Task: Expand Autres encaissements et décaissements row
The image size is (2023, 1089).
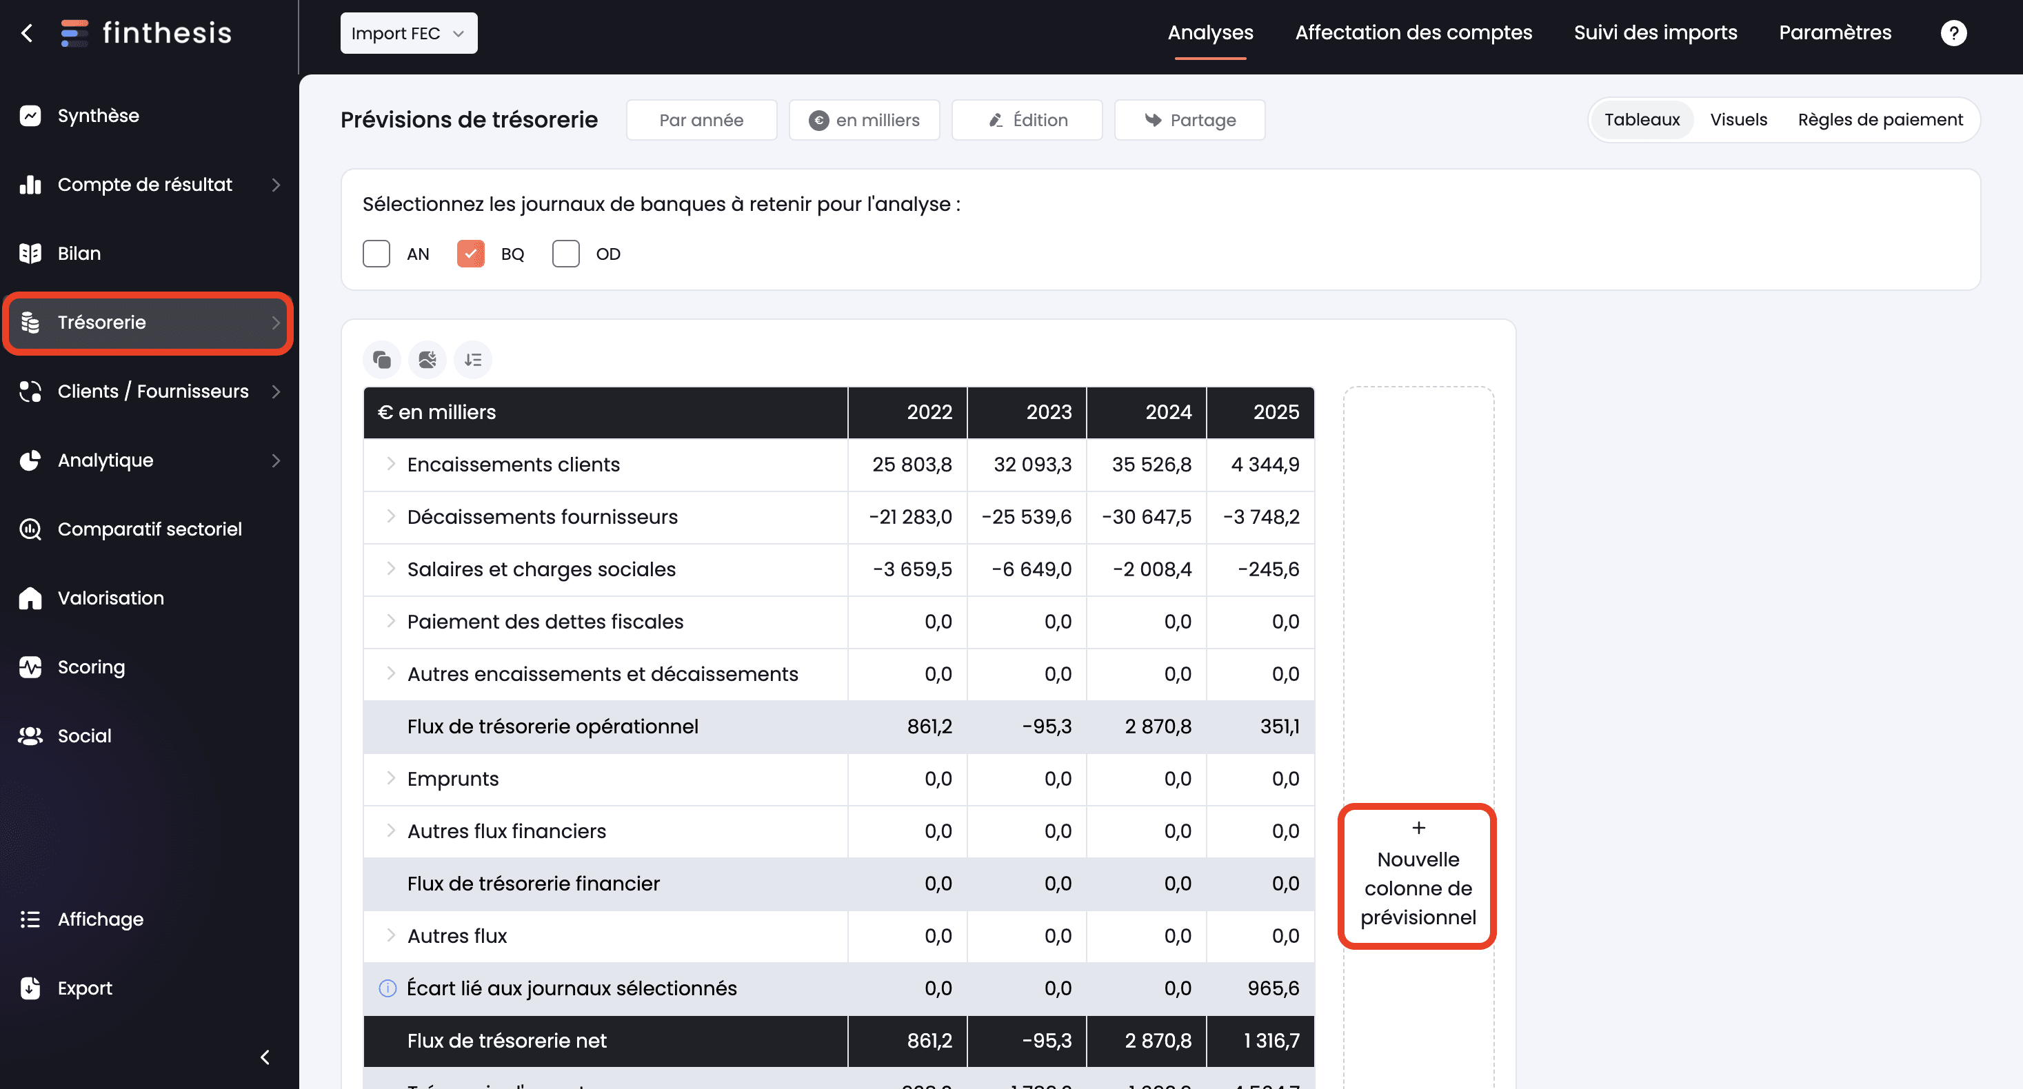Action: [x=390, y=673]
